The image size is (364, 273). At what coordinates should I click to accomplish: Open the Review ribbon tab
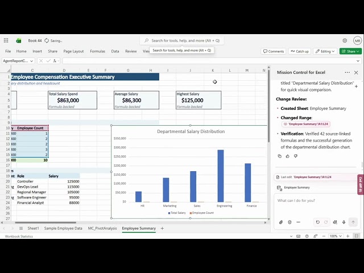point(131,51)
